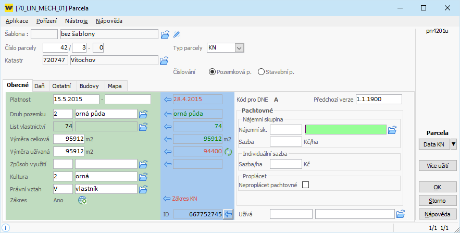The height and width of the screenshot is (233, 460).
Task: Click the Platnost end date field
Action: click(x=128, y=99)
